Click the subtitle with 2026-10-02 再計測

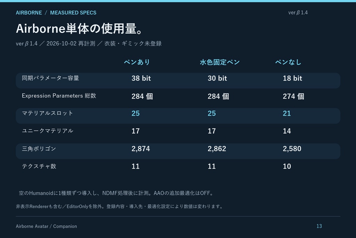(x=89, y=44)
